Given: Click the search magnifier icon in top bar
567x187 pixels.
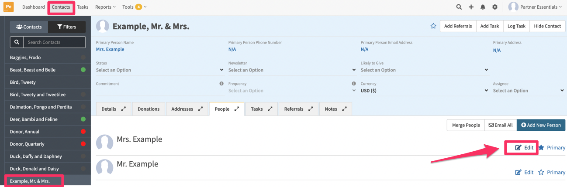Looking at the screenshot, I should 459,7.
